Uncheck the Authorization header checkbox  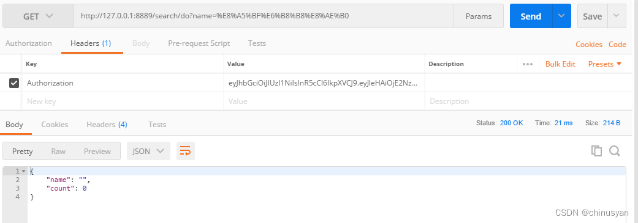click(14, 83)
